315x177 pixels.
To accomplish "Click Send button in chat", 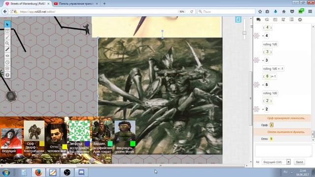I will (299, 162).
